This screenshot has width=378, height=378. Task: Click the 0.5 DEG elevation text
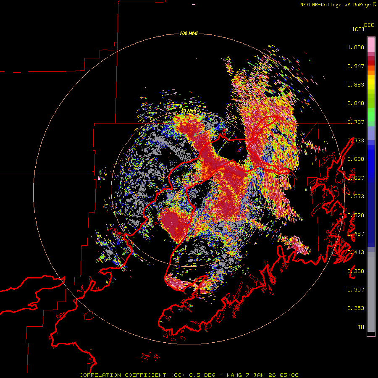tap(202, 375)
